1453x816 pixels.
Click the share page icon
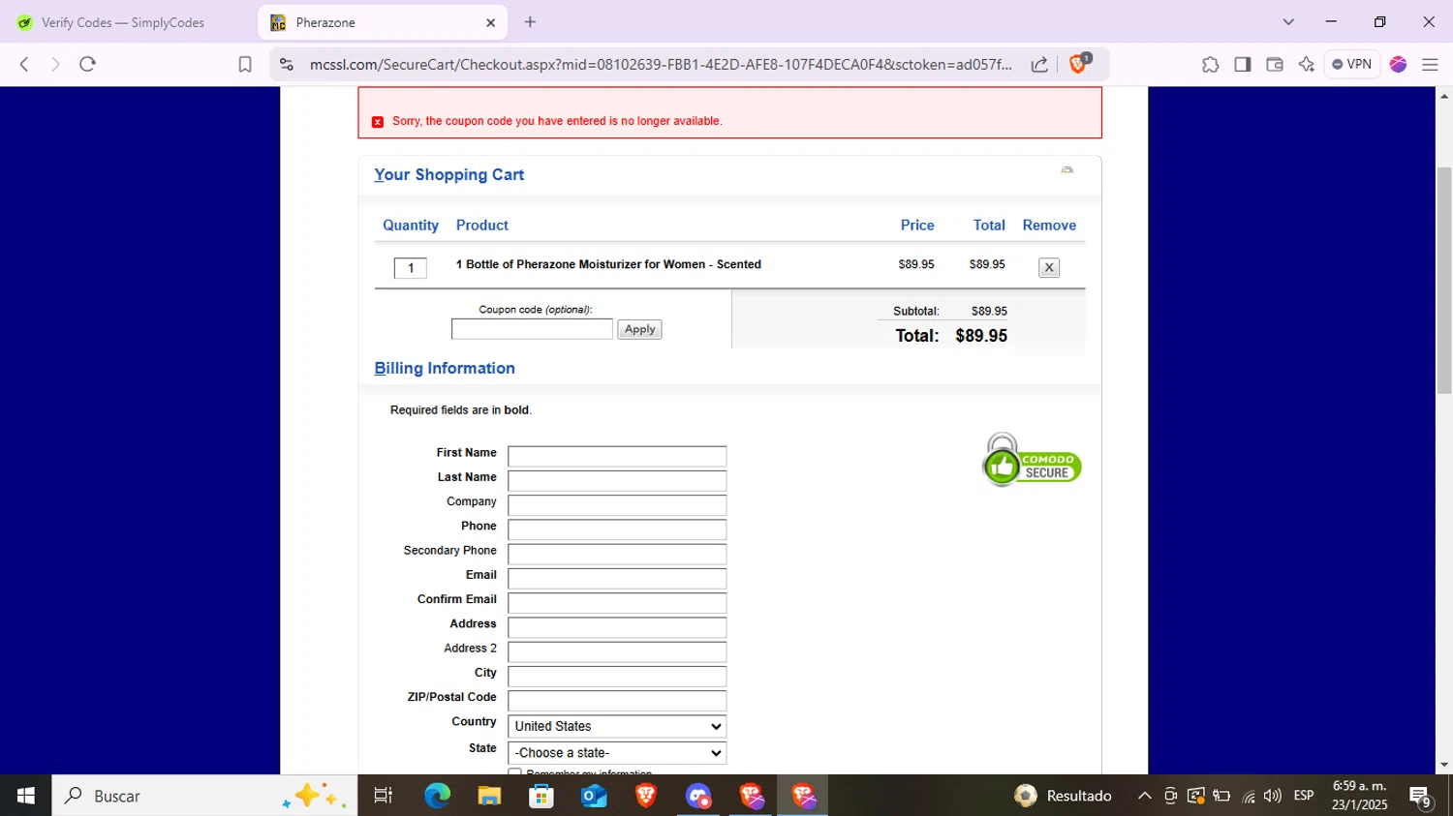[1039, 64]
